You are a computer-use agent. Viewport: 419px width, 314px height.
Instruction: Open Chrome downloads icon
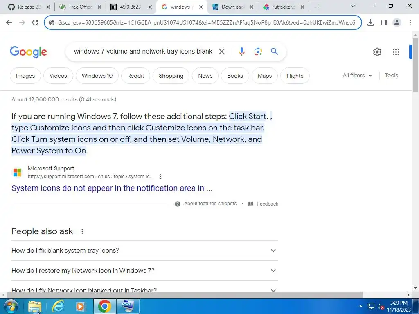point(371,22)
